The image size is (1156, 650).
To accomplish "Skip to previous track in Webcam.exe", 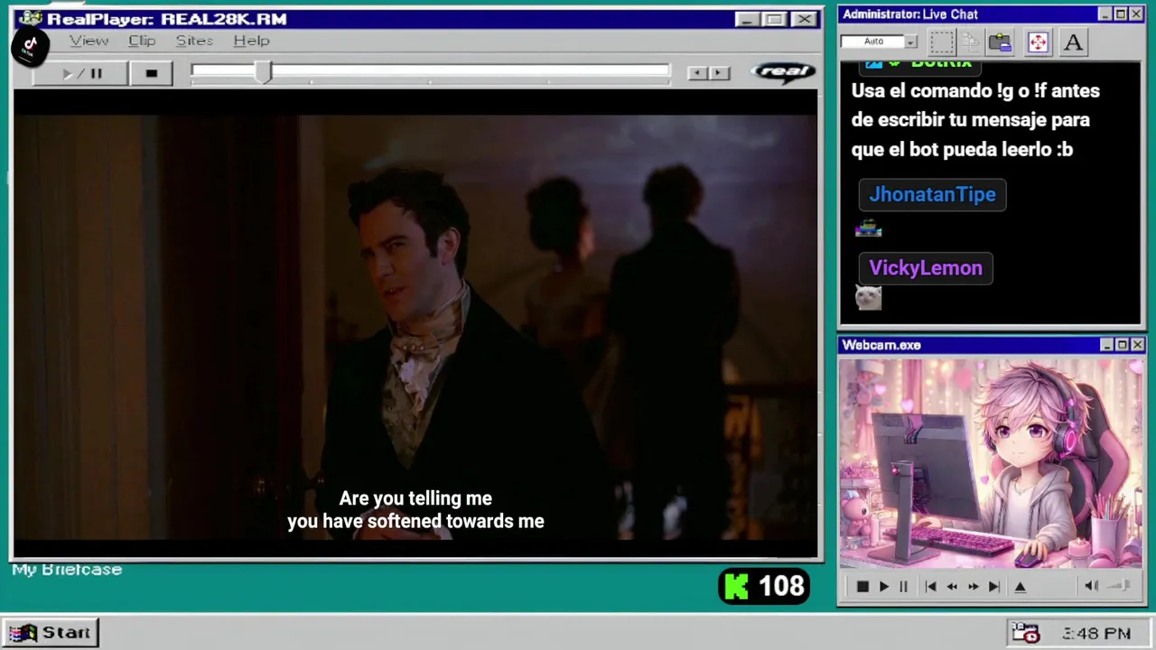I will point(931,587).
